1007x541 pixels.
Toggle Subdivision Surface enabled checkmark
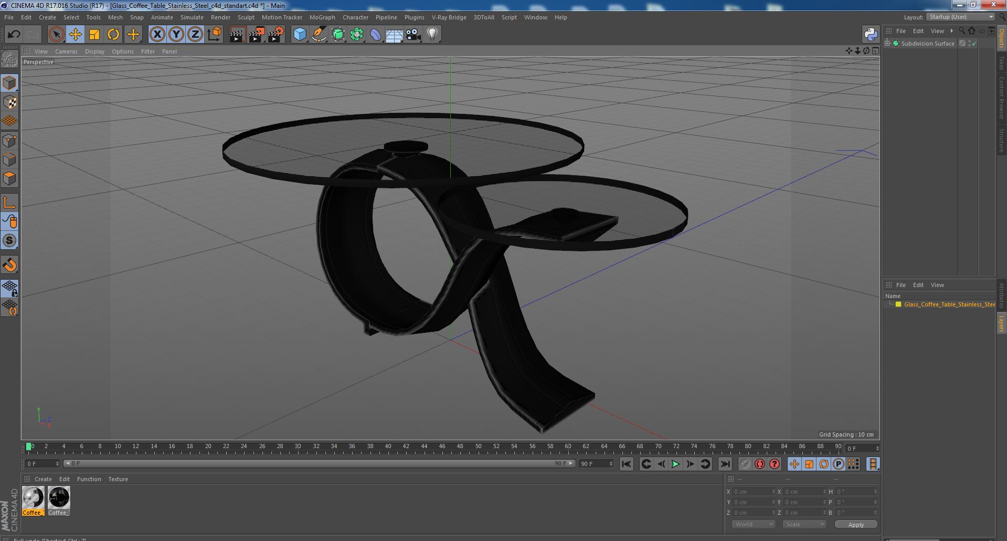[974, 44]
